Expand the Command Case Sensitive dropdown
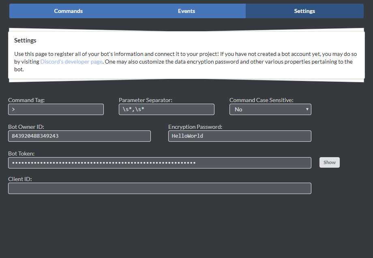 click(x=270, y=109)
